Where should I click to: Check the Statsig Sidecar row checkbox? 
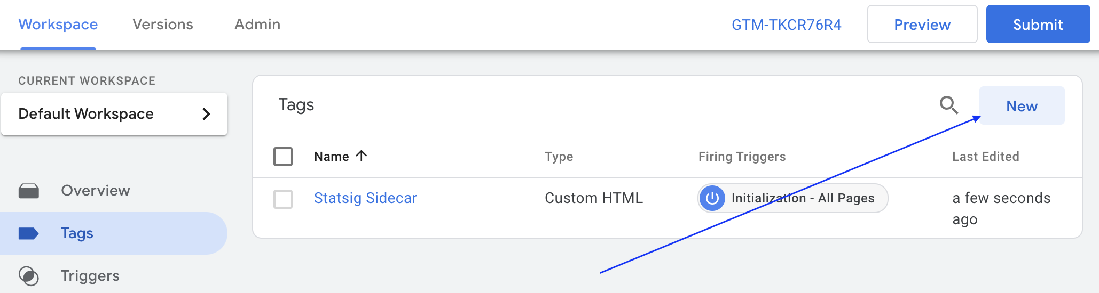(x=283, y=199)
